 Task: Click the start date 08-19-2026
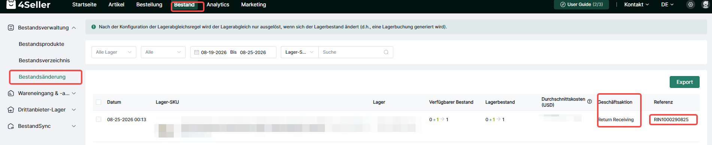(214, 52)
